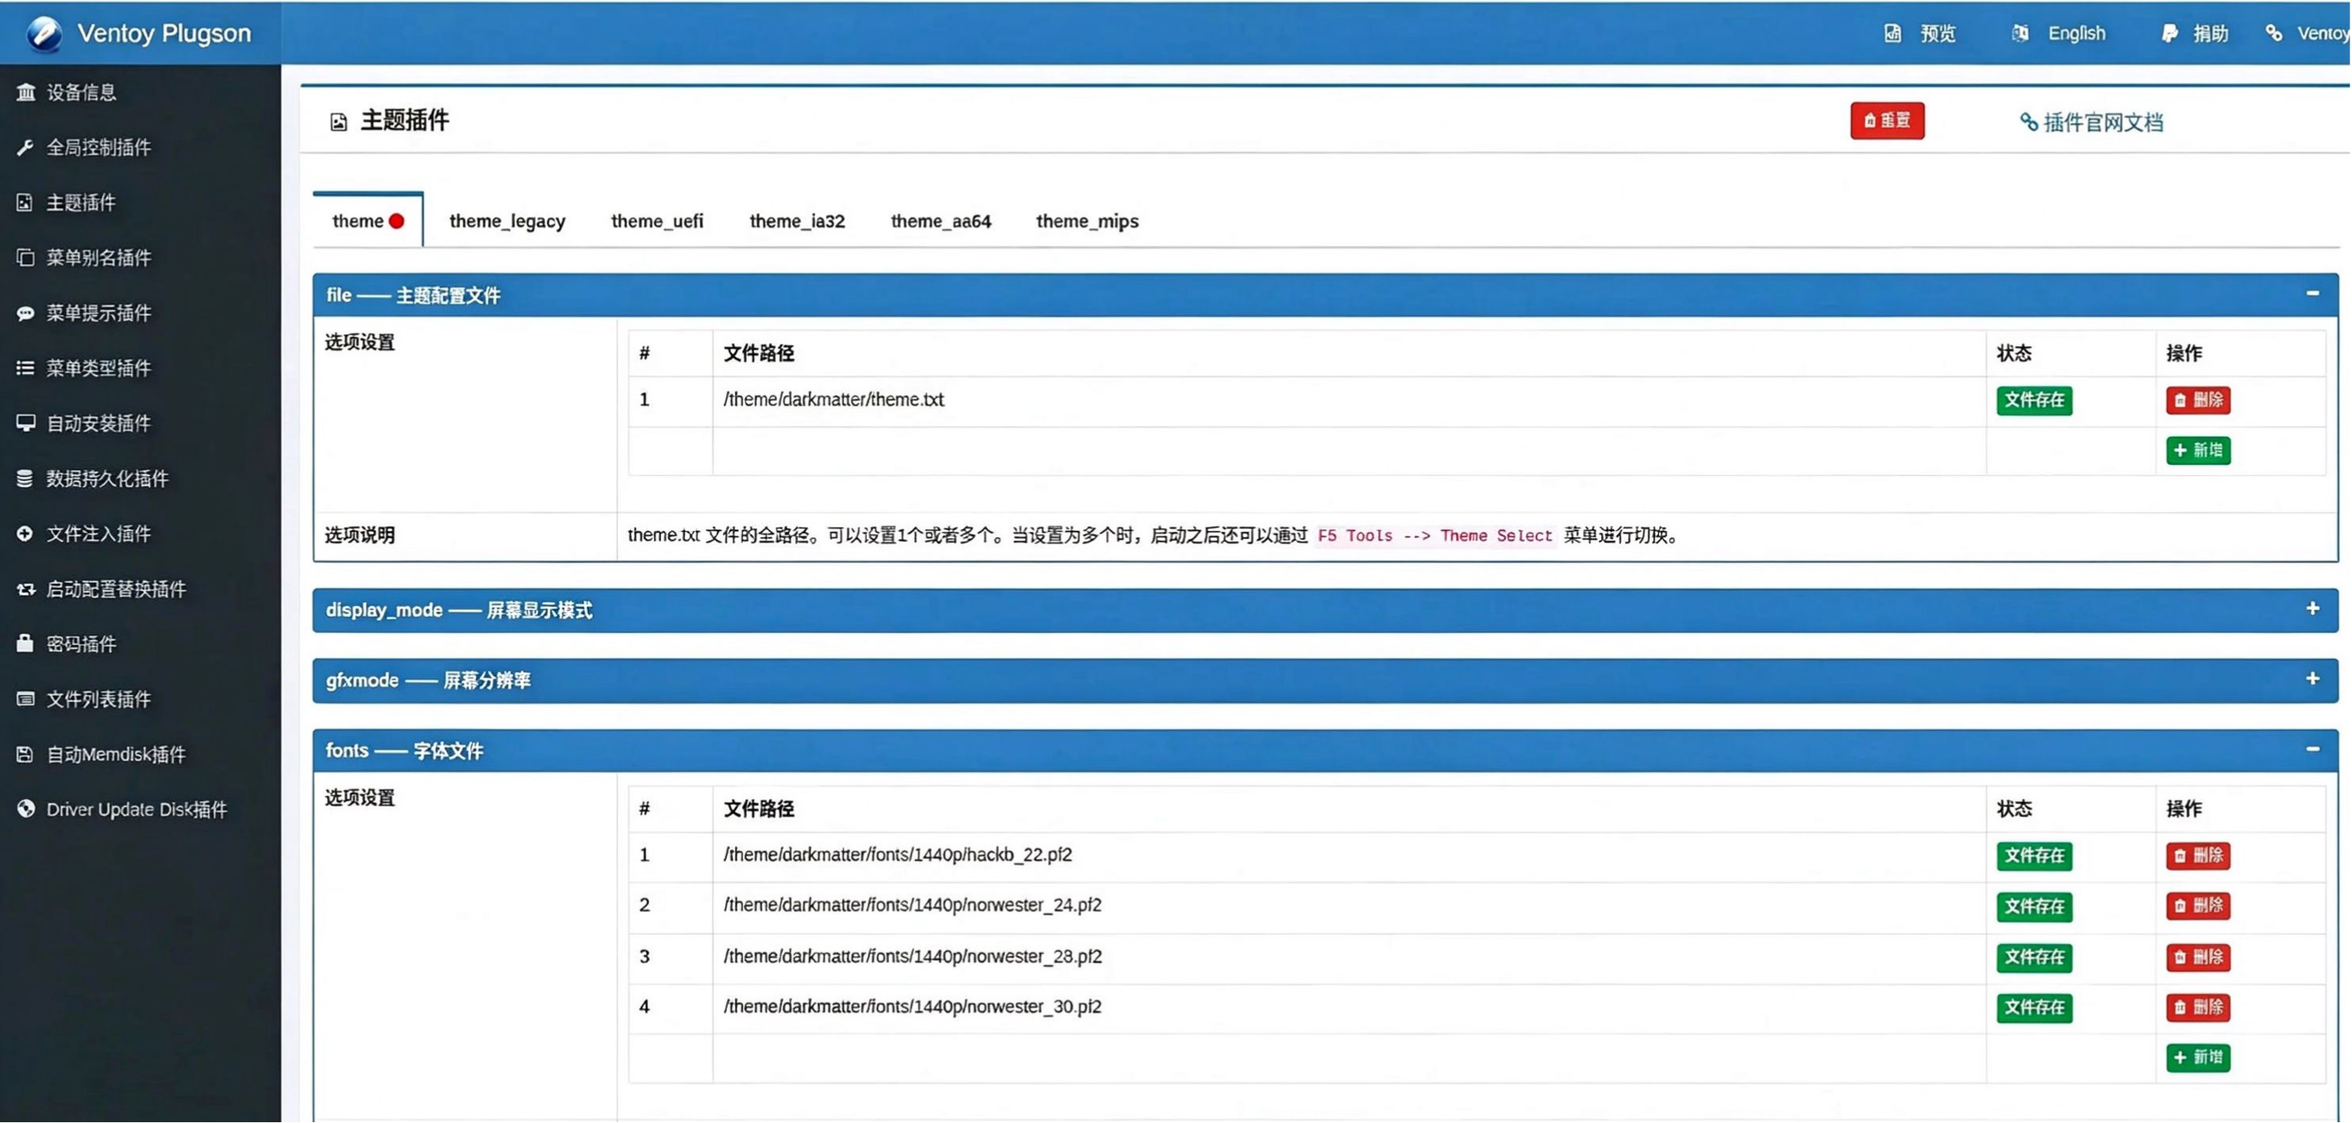This screenshot has width=2352, height=1123.
Task: Click the swap arrows icon for boot conf replace
Action: pos(25,589)
